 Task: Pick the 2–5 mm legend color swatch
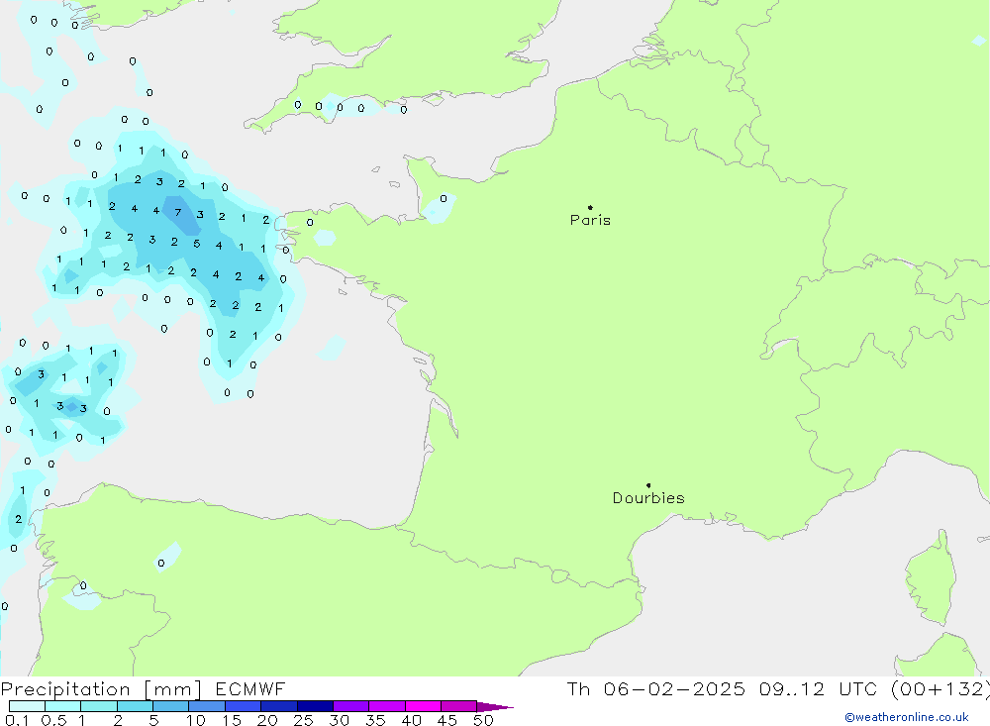coord(135,706)
